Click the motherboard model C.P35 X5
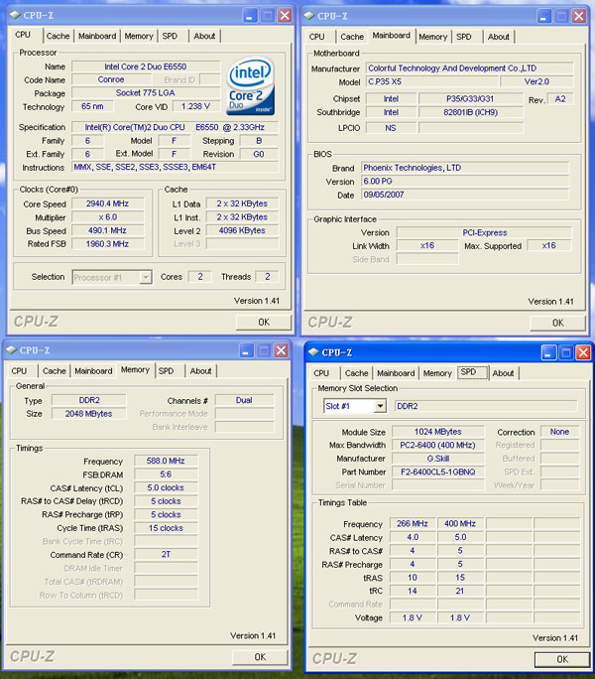This screenshot has width=595, height=679. point(432,81)
